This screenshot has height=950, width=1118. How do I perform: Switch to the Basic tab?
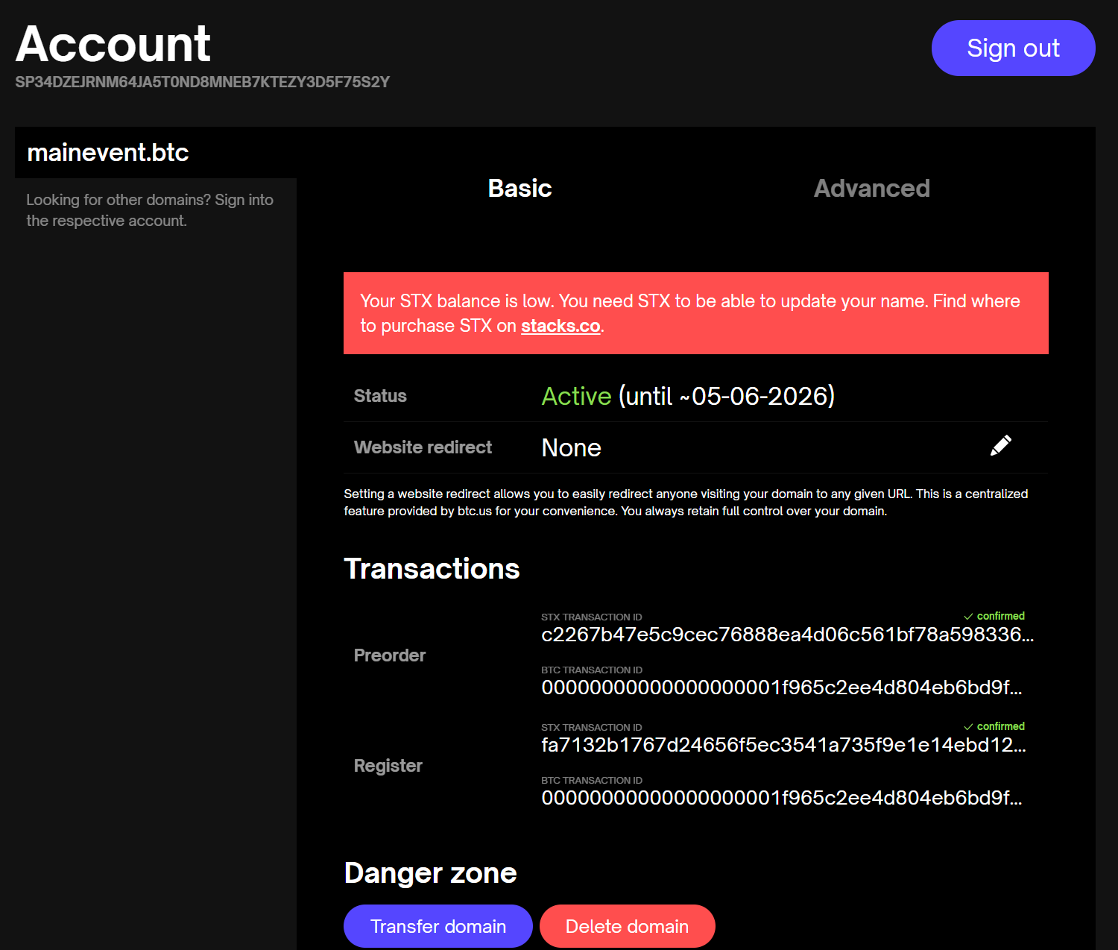[x=519, y=189]
